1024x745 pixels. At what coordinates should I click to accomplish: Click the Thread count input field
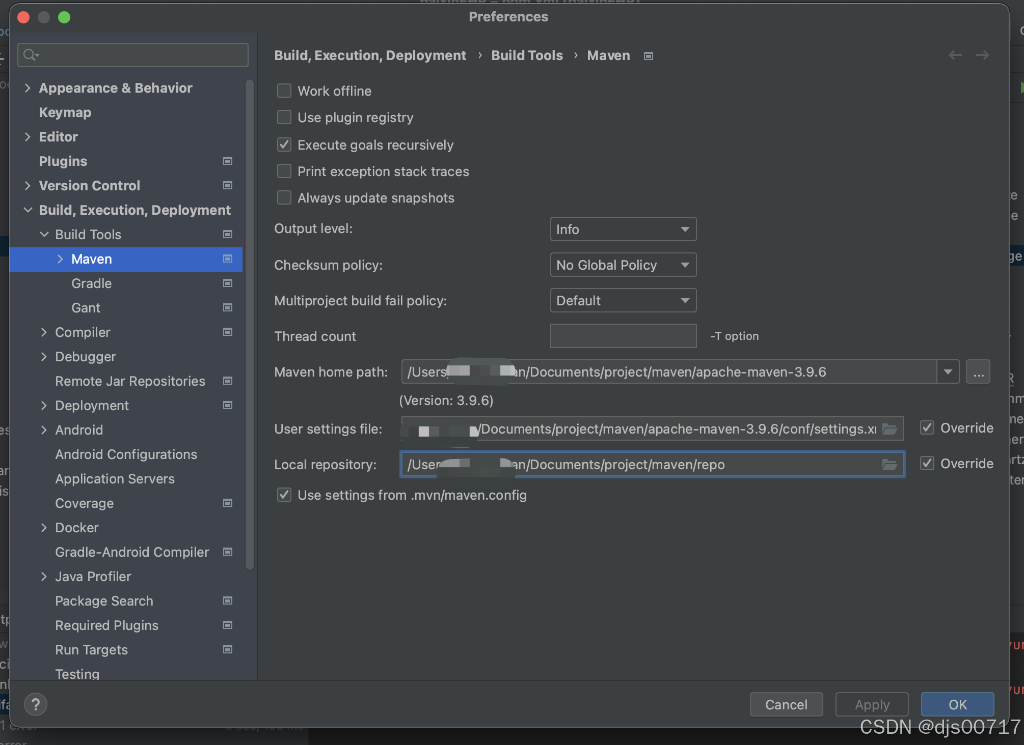coord(623,336)
